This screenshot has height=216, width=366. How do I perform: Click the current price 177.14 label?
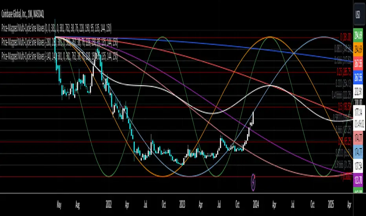(x=358, y=113)
